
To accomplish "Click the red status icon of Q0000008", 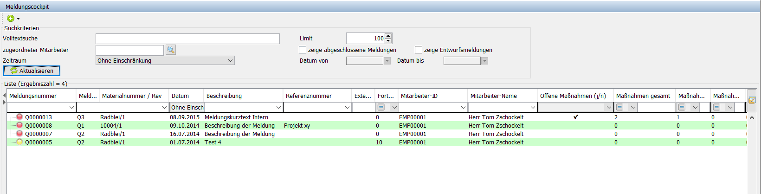I will [x=19, y=125].
